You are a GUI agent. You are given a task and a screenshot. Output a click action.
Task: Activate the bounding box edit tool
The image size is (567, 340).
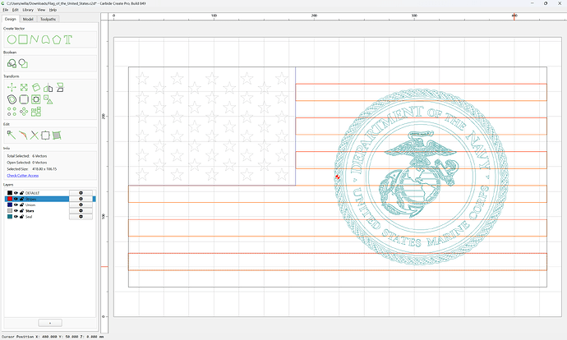tap(45, 136)
